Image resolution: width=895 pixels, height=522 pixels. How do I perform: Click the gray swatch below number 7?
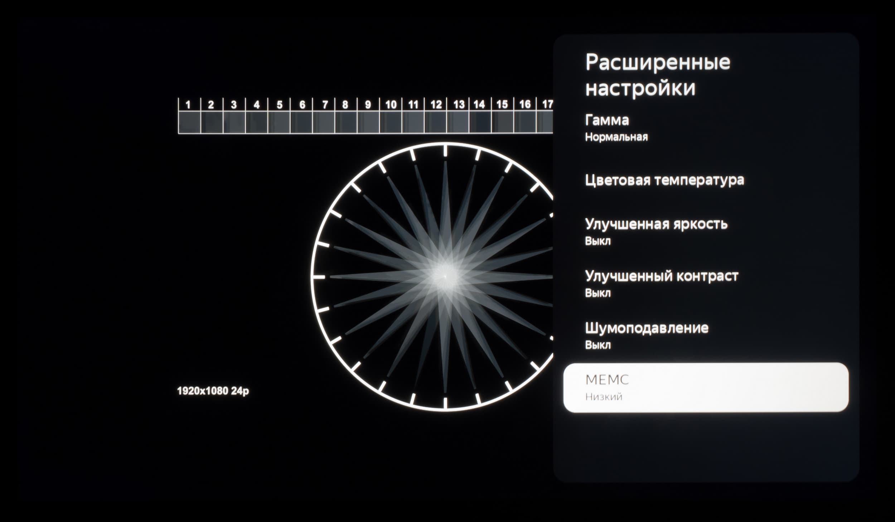click(324, 122)
